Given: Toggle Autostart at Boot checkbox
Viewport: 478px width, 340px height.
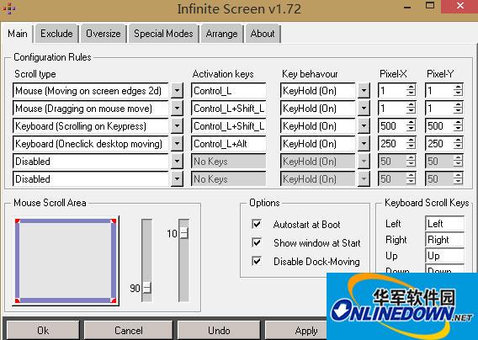Looking at the screenshot, I should pos(257,224).
